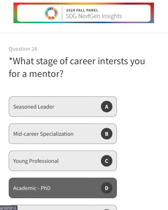The width and height of the screenshot is (168, 210).
Task: Click the SDG color wheel logo
Action: pyautogui.click(x=51, y=13)
